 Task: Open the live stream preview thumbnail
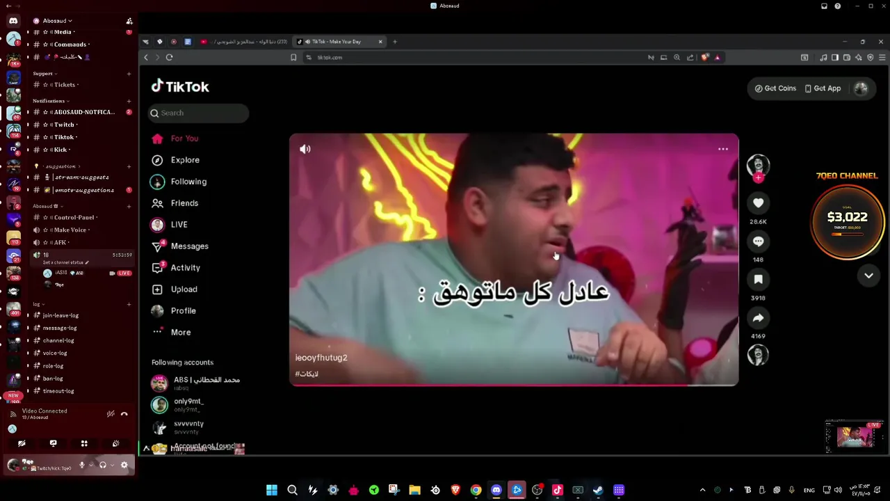point(855,437)
